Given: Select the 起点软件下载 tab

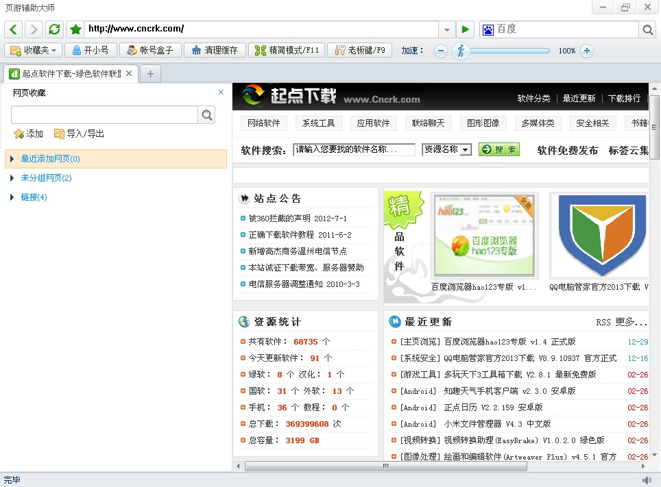Looking at the screenshot, I should click(71, 74).
